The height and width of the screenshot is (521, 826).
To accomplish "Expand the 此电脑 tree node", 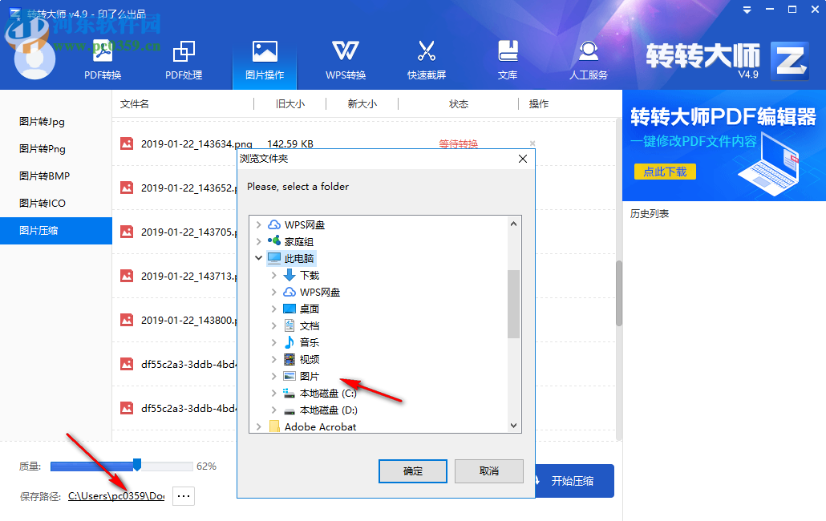I will pyautogui.click(x=258, y=258).
